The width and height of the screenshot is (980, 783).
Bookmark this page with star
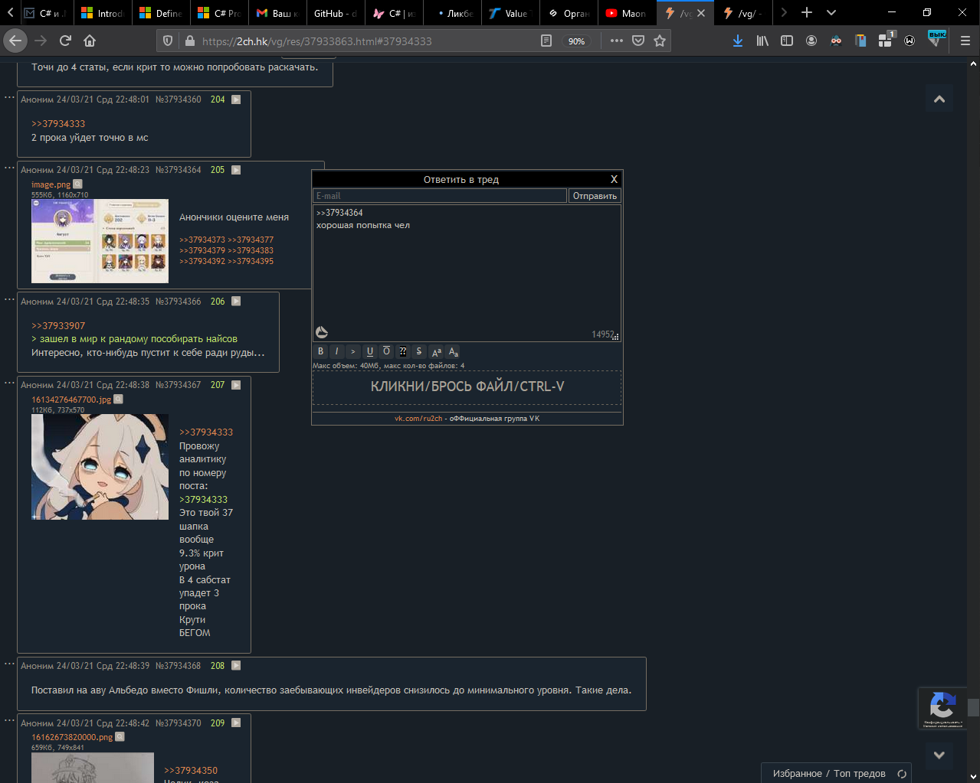660,41
